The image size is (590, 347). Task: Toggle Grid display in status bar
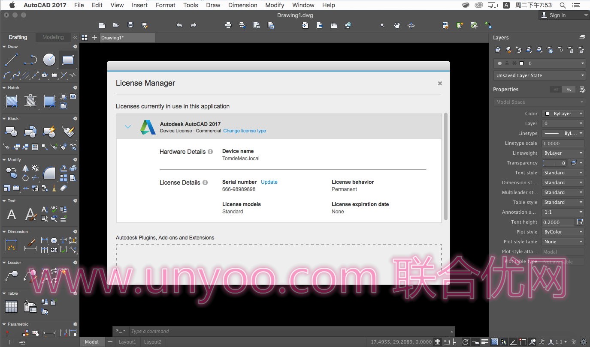pyautogui.click(x=437, y=342)
